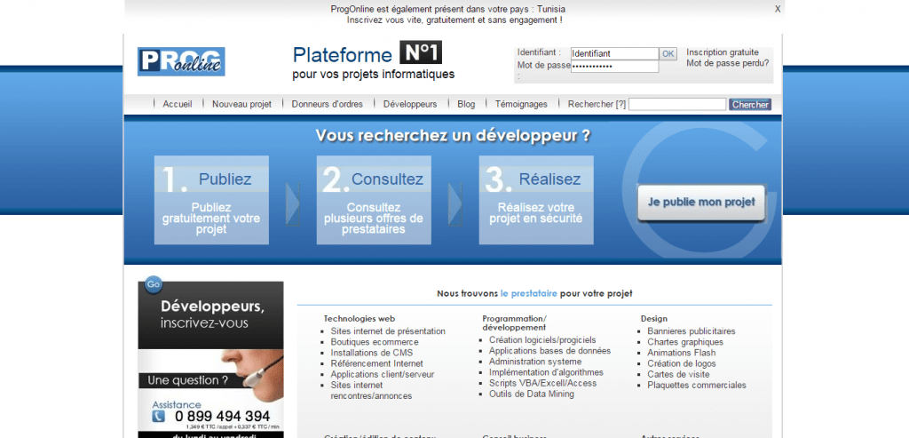Click the Technologies web heading
This screenshot has width=909, height=438.
[360, 318]
